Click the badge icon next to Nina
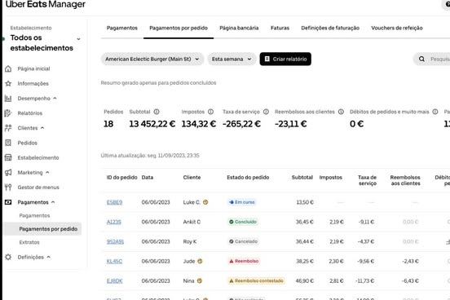This screenshot has height=300, width=450. point(200,280)
